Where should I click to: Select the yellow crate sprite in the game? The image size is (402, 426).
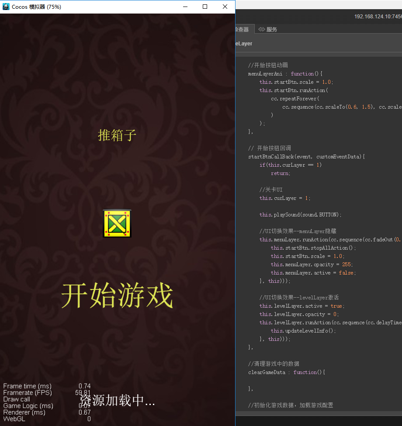(x=117, y=223)
